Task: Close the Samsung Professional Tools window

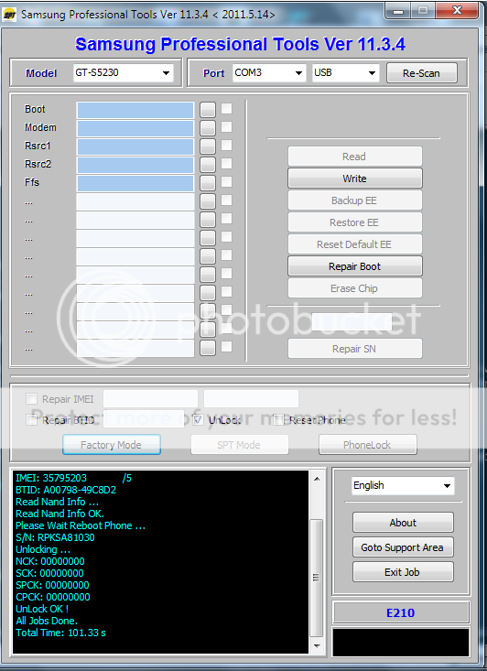Action: [458, 10]
